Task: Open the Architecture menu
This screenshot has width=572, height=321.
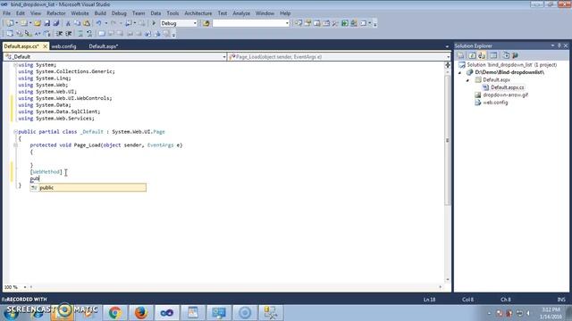Action: coord(198,13)
